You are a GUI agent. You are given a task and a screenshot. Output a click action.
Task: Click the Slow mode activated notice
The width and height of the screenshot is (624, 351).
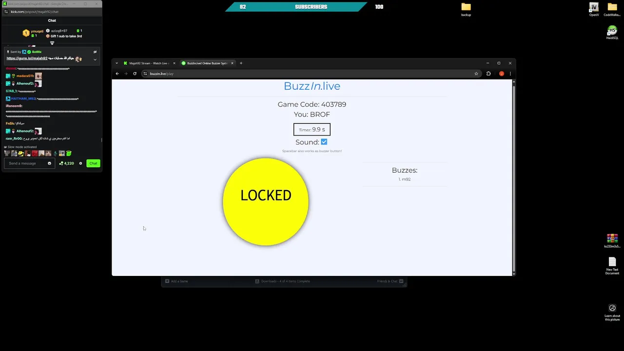coord(20,147)
